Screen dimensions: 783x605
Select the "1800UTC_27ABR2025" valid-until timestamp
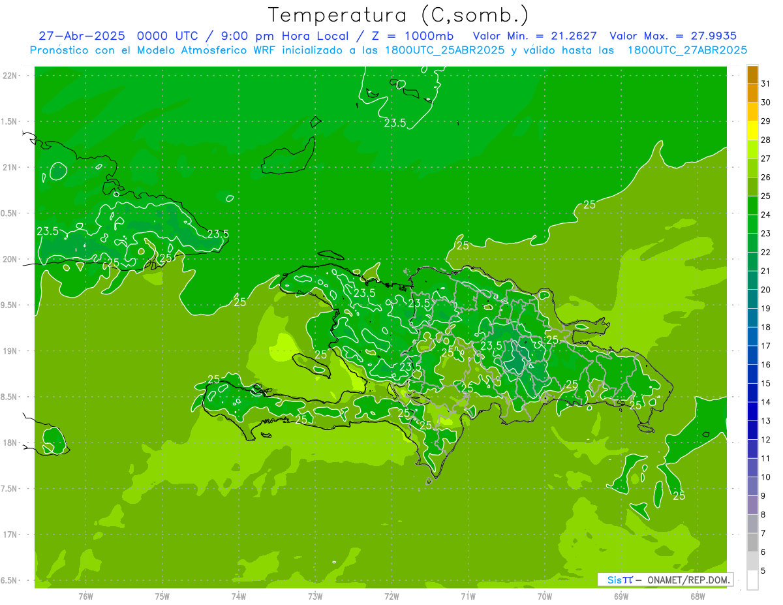coord(687,50)
